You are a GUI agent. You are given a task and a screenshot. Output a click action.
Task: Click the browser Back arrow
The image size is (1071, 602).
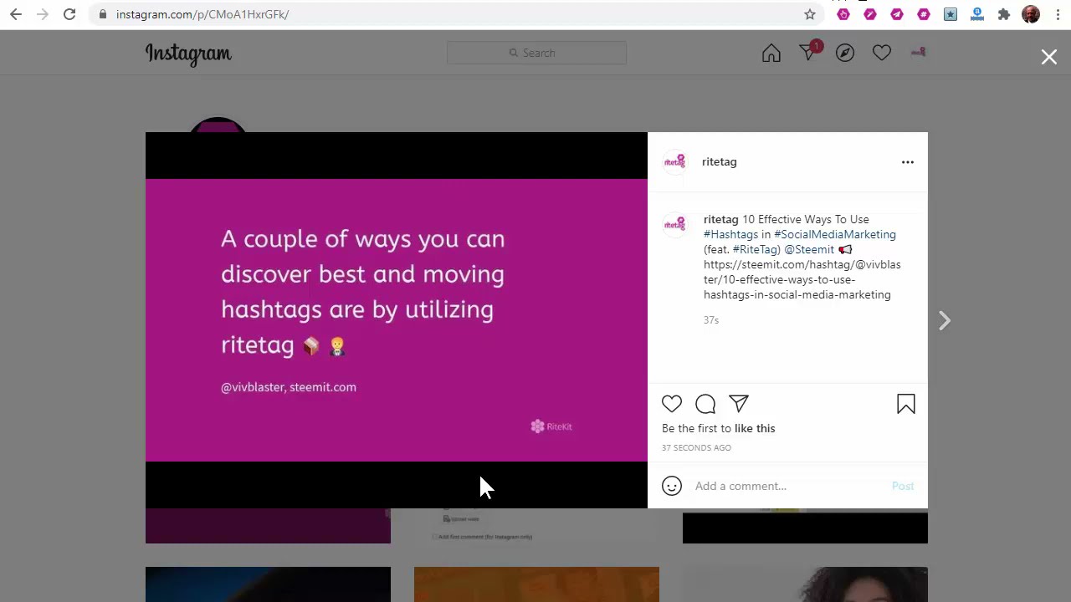[x=16, y=14]
